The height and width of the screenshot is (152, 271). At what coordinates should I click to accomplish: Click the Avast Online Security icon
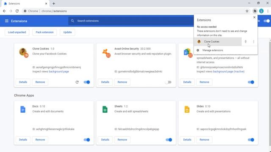pos(106,53)
